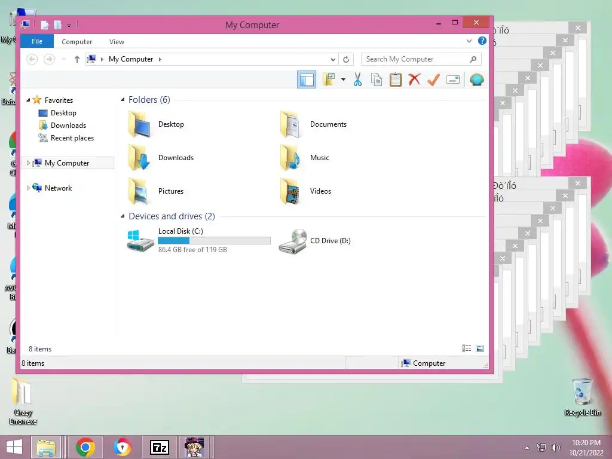
Task: Collapse the Folders (6) group
Action: (123, 100)
